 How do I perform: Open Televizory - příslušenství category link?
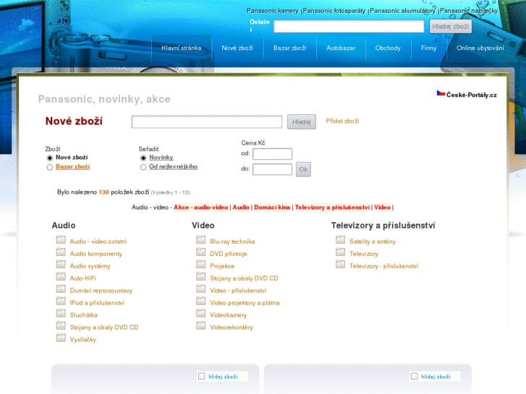click(x=383, y=266)
